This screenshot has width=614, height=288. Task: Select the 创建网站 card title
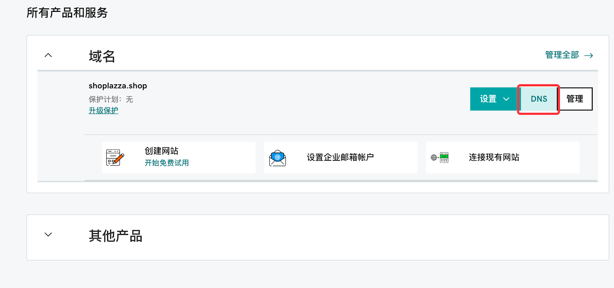click(x=162, y=151)
